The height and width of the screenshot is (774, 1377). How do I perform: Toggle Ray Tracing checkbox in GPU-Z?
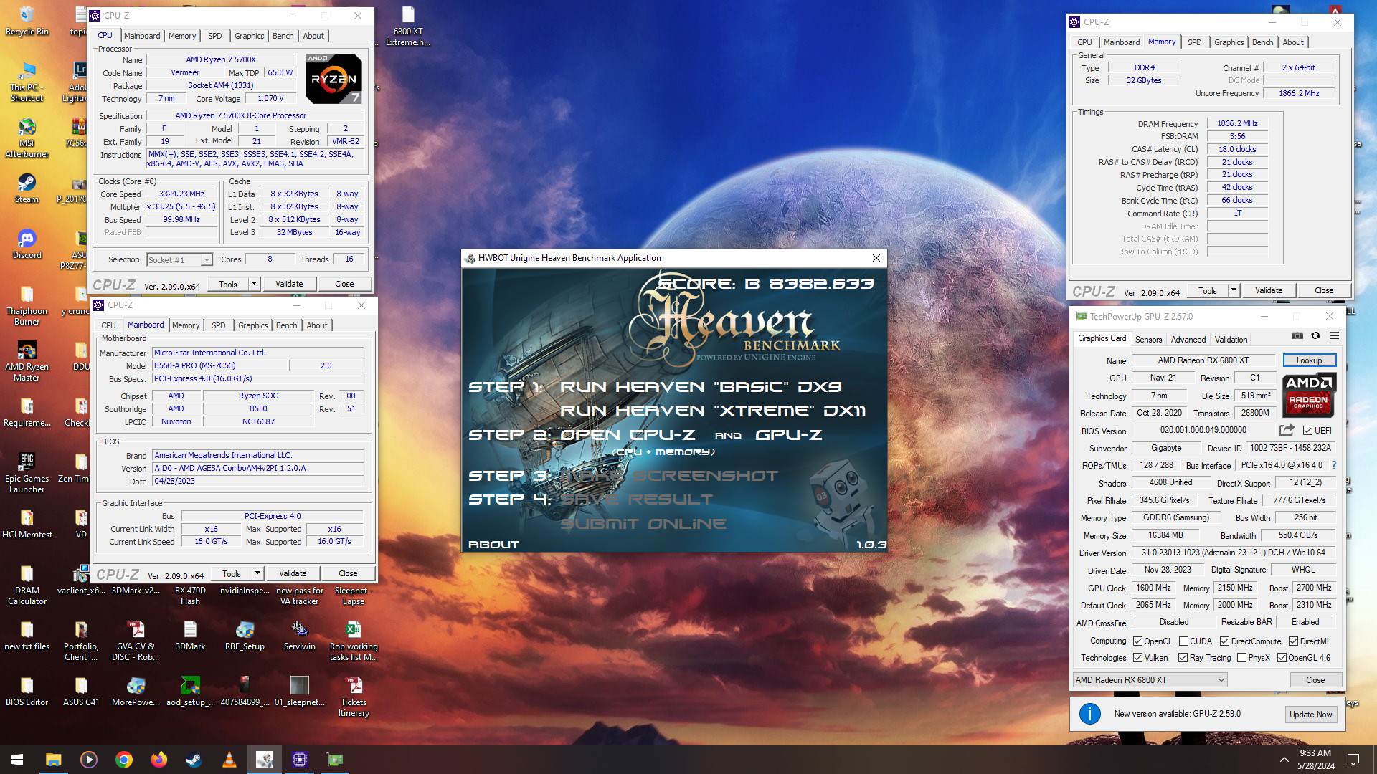pyautogui.click(x=1183, y=658)
